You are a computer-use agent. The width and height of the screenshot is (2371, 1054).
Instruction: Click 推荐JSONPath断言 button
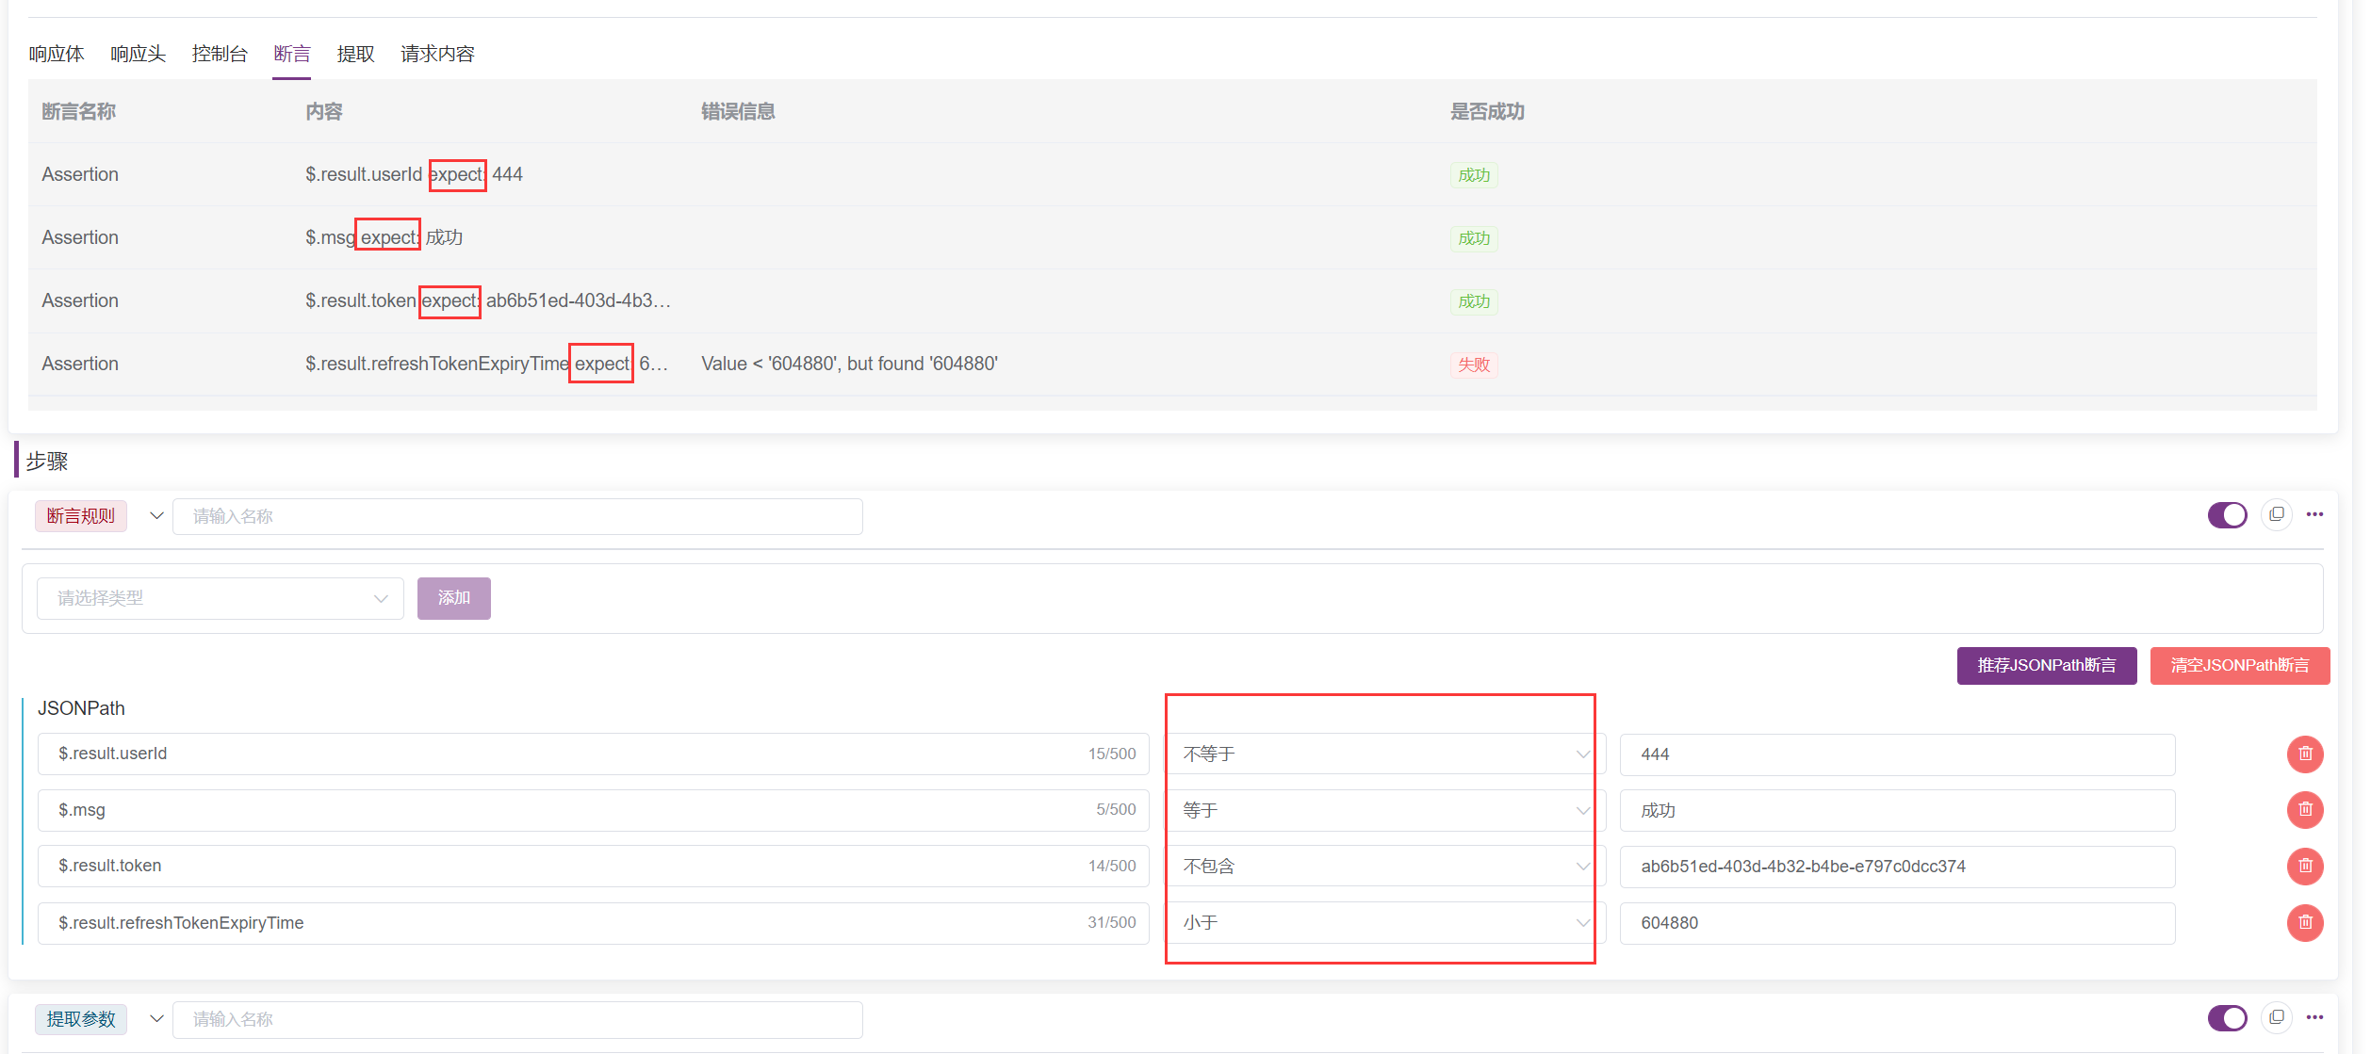tap(2046, 666)
